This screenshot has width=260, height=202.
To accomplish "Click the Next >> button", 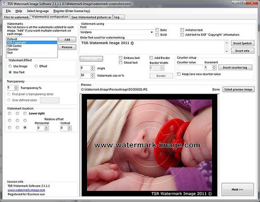I will point(238,189).
